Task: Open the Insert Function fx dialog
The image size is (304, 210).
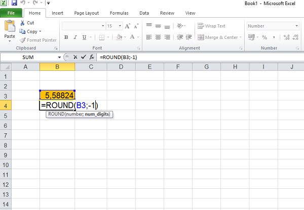Action: pyautogui.click(x=91, y=57)
